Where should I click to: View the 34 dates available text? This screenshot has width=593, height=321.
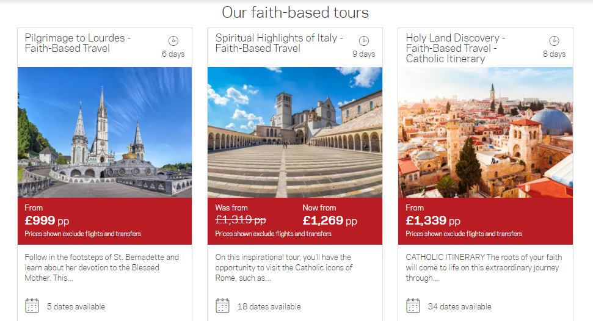pyautogui.click(x=459, y=306)
